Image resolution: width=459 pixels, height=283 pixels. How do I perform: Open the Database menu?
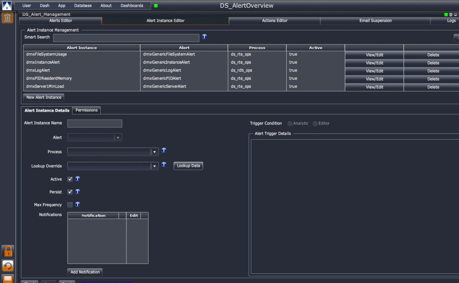coord(83,5)
